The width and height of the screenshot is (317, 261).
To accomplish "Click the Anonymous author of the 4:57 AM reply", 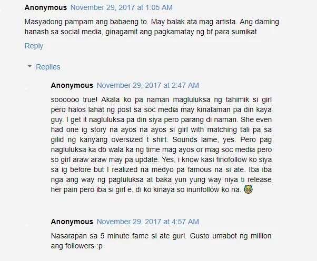I will coord(72,222).
